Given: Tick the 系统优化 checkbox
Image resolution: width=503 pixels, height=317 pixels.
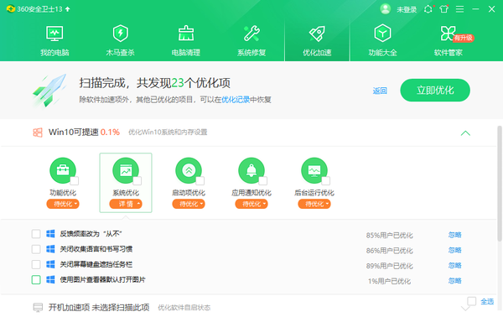Looking at the screenshot, I should point(137,181).
